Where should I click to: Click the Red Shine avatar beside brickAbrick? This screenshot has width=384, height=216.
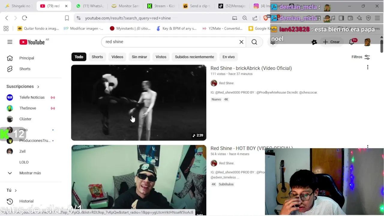click(214, 83)
